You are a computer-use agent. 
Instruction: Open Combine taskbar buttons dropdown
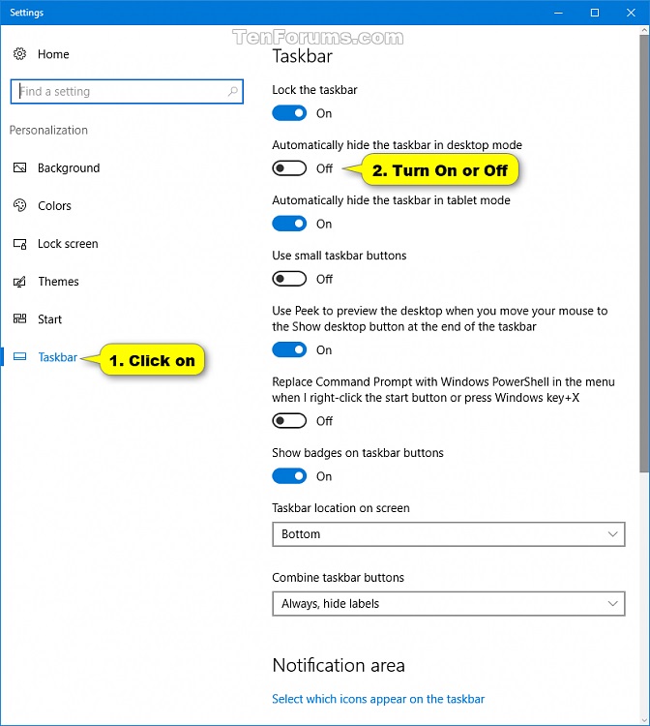(x=448, y=603)
